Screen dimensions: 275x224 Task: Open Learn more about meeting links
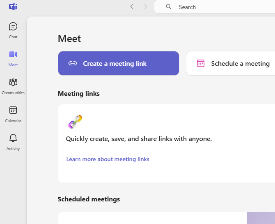click(108, 159)
